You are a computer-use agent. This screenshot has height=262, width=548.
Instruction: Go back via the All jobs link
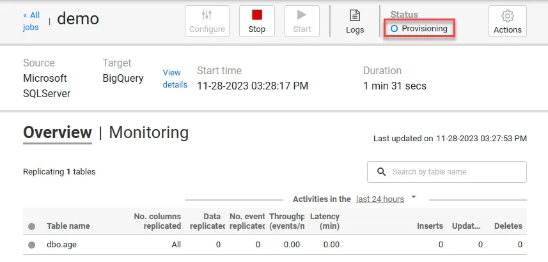click(31, 21)
